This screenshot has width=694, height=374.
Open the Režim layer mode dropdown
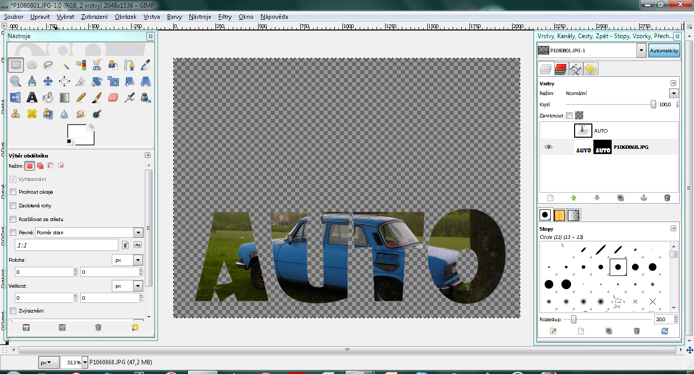(674, 93)
